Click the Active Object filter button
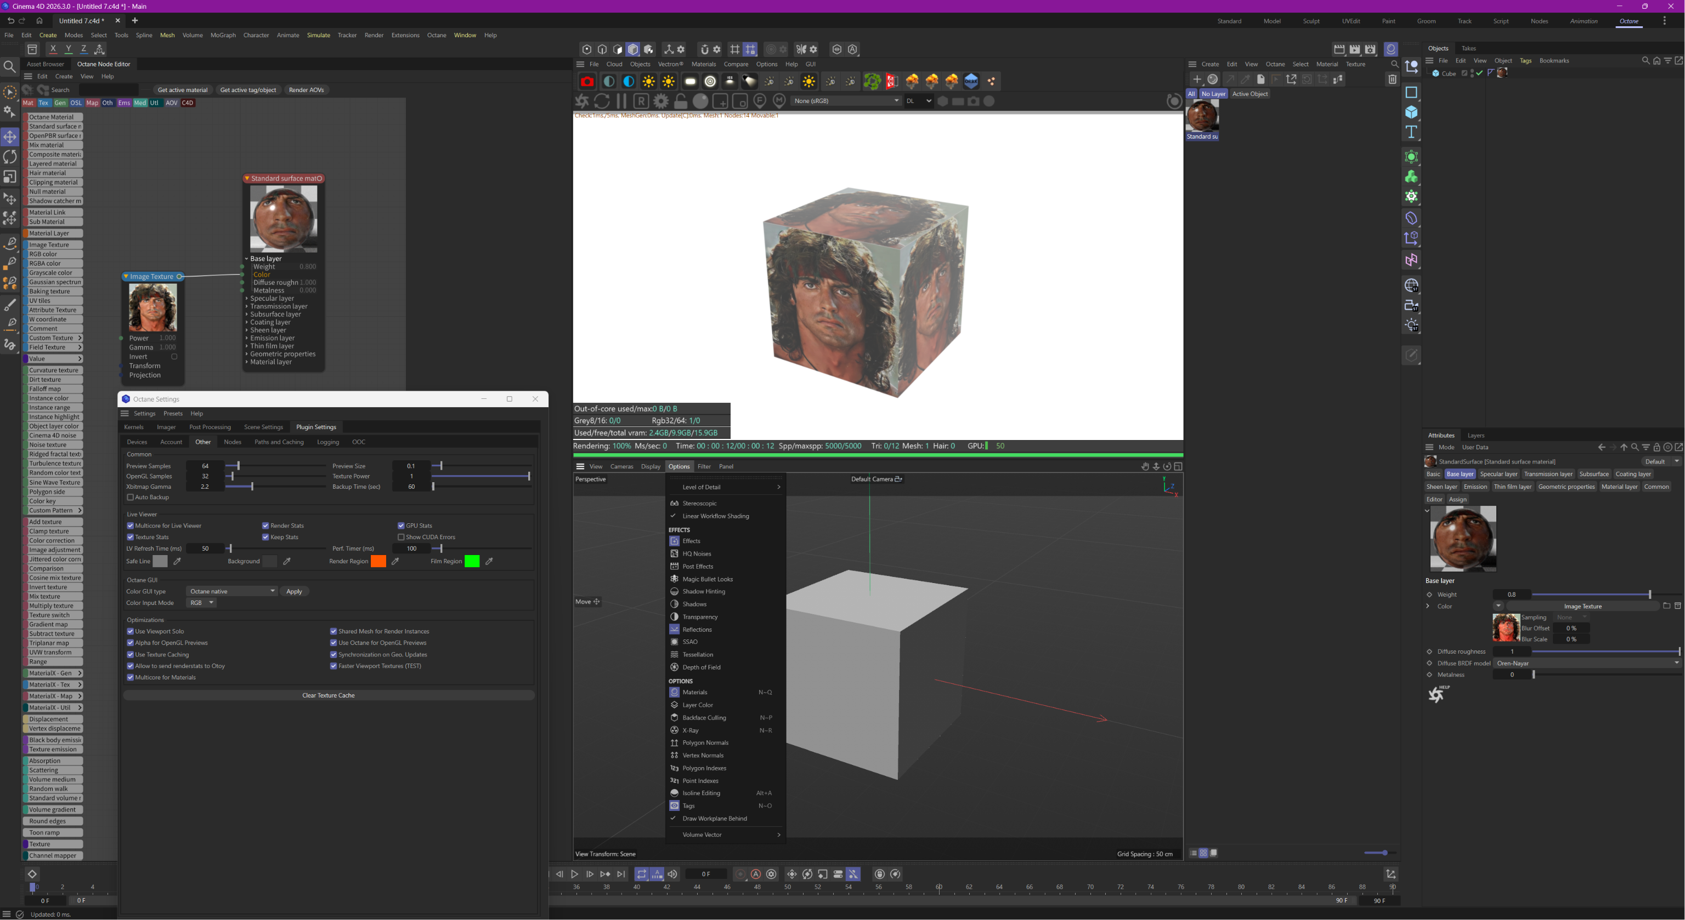This screenshot has width=1685, height=920. coord(1250,94)
